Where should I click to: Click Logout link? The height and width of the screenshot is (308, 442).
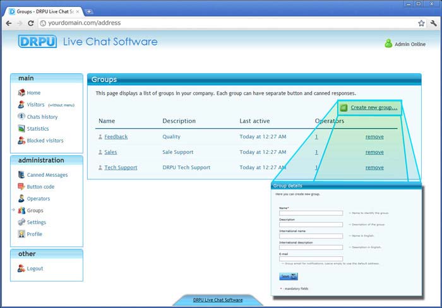tap(35, 268)
